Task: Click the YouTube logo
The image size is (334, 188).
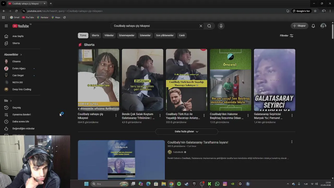Action: 21,26
